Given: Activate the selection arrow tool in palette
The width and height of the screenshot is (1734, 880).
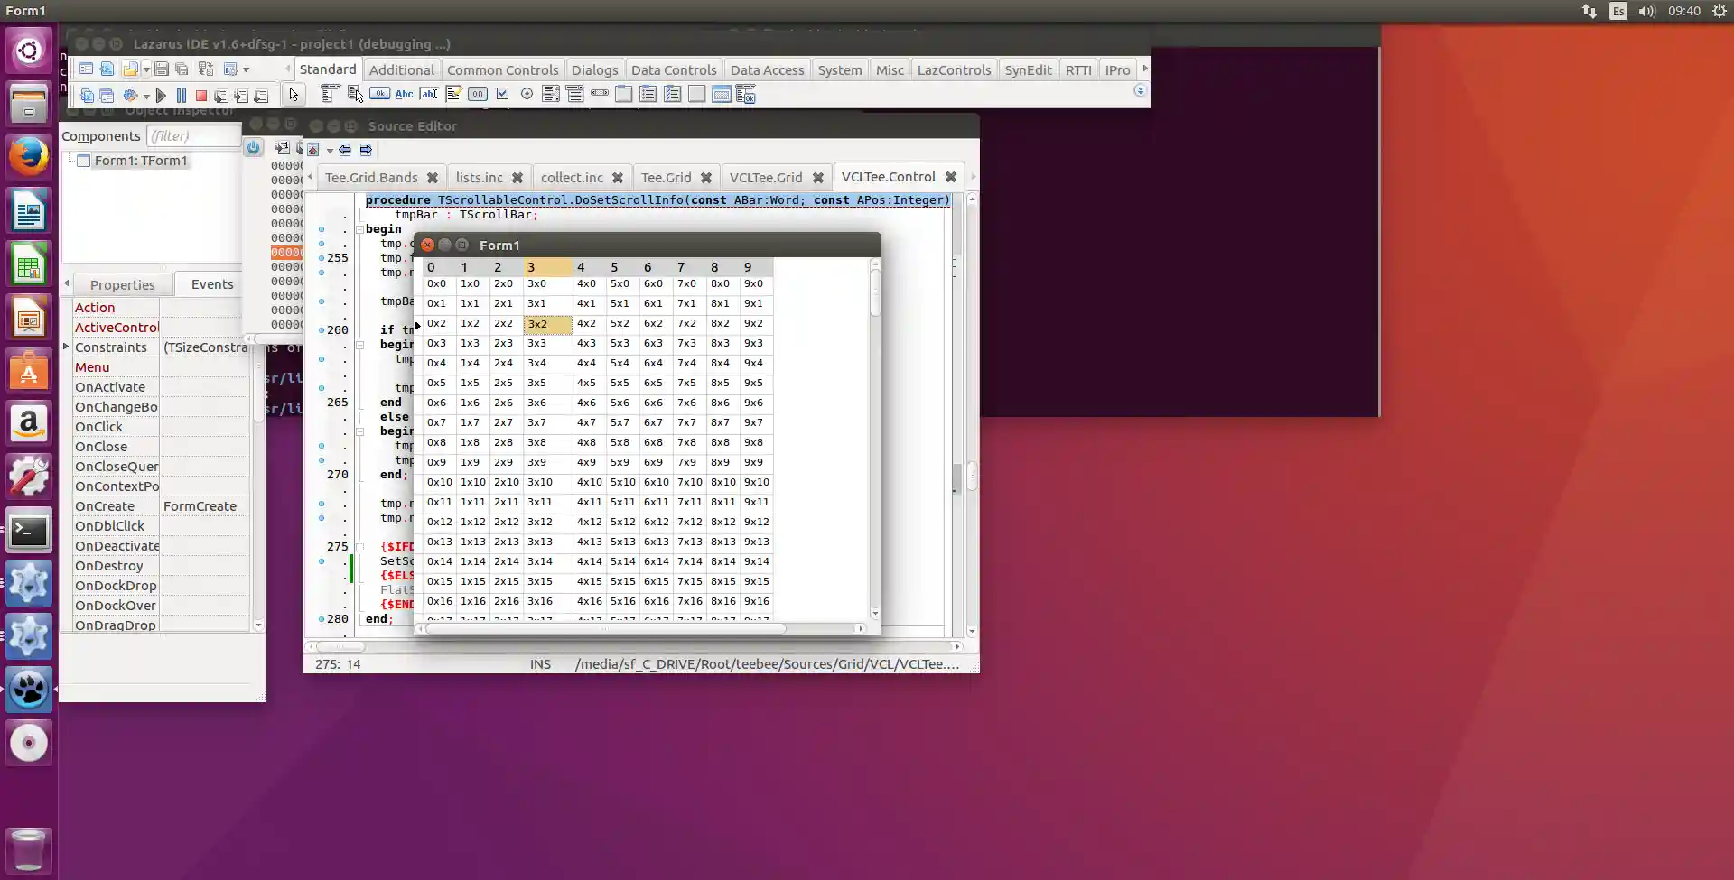Looking at the screenshot, I should tap(293, 95).
